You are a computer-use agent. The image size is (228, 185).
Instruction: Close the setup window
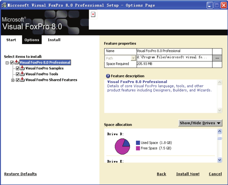[x=224, y=5]
